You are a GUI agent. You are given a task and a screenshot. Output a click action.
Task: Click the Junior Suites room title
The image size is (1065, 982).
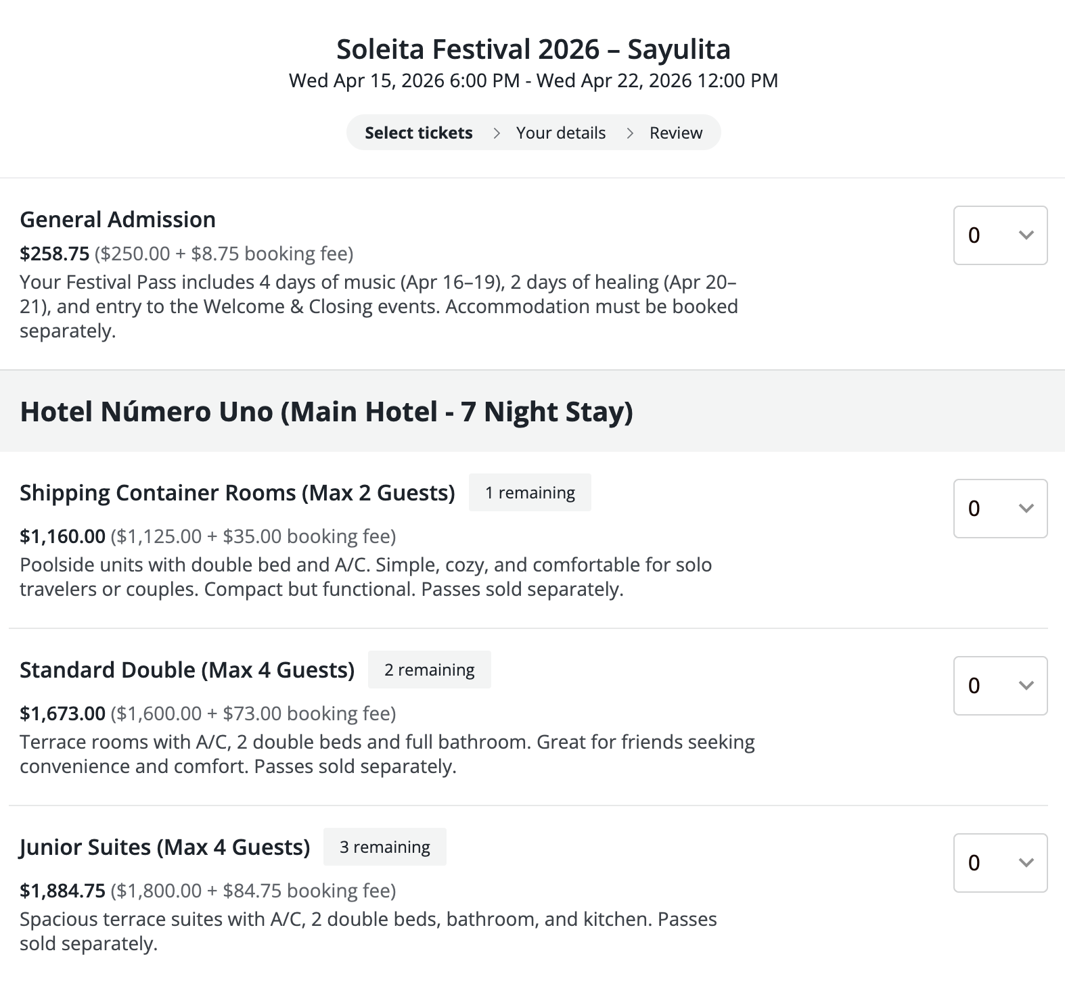164,847
